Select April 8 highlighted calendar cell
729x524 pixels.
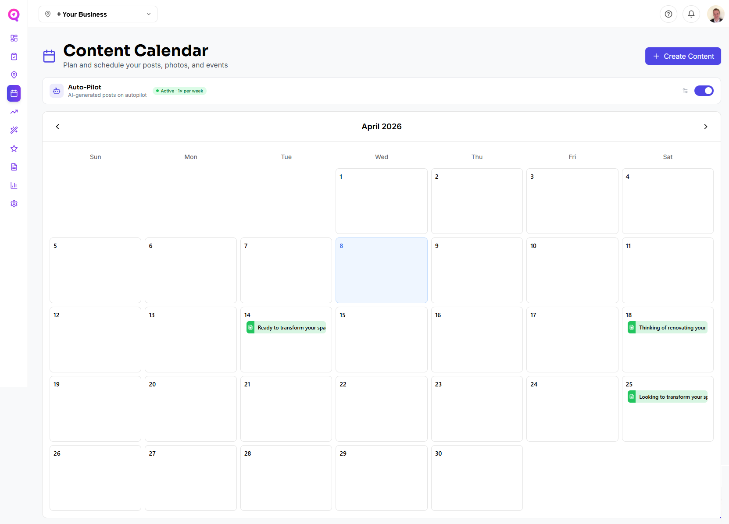coord(381,270)
